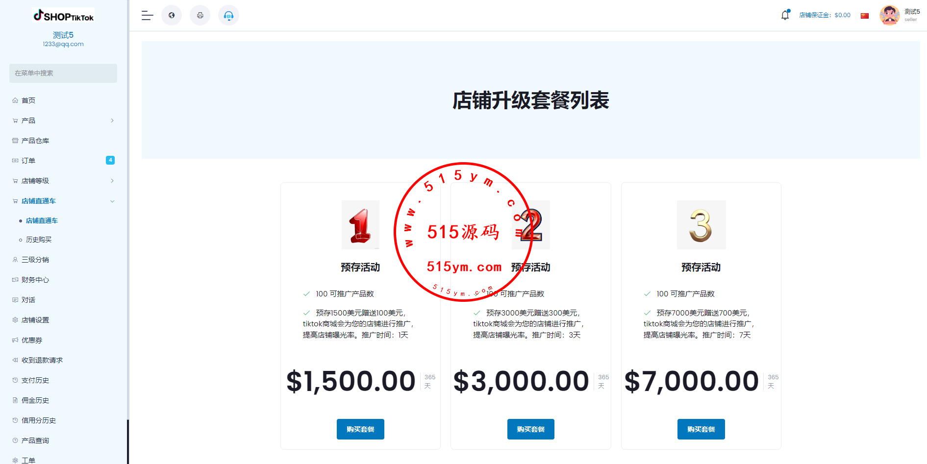Collapse the 店铺直通车 menu section

(63, 201)
